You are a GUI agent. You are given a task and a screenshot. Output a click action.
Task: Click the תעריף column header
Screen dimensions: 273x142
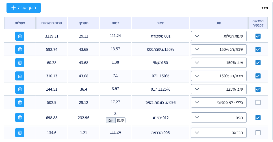coord(84,23)
